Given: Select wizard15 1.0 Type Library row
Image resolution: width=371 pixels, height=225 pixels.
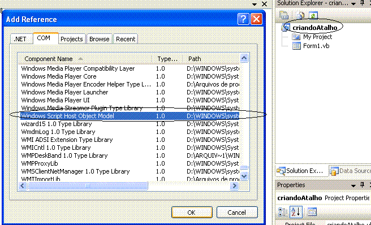Looking at the screenshot, I should (x=130, y=124).
